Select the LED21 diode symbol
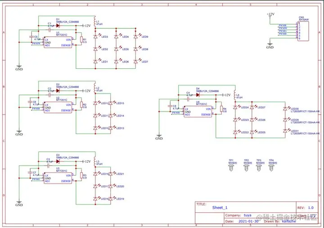Screen dimensions: 324x228 click(x=111, y=174)
